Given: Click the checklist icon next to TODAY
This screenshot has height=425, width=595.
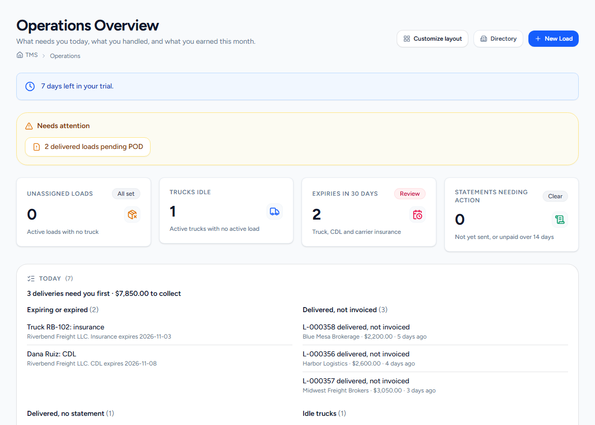Looking at the screenshot, I should pos(31,279).
